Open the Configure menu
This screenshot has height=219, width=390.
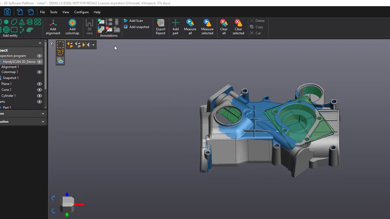coord(81,12)
